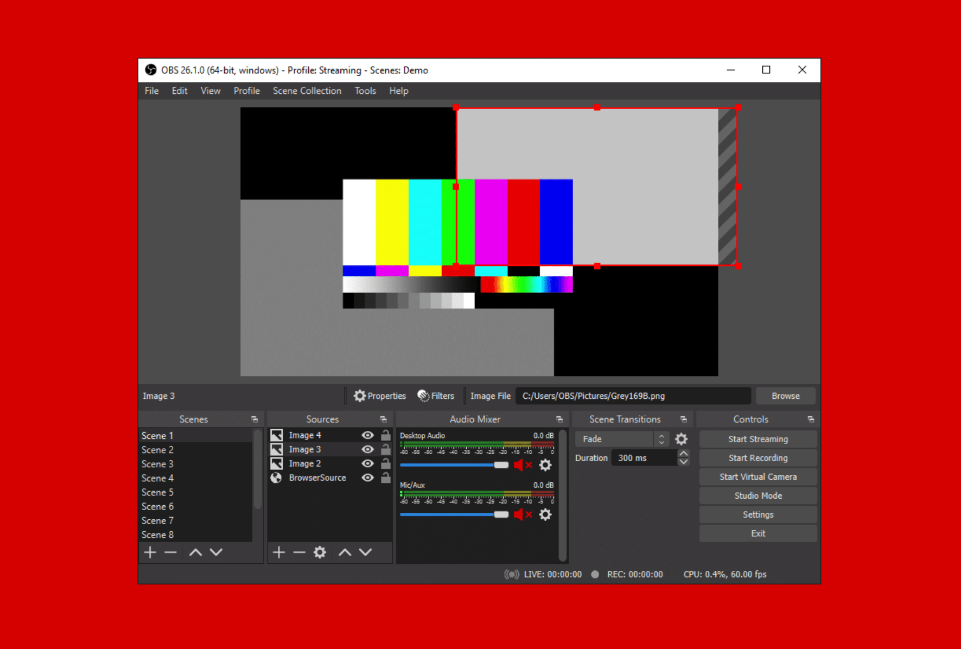Lock the Image 3 source
961x649 pixels.
pos(386,449)
